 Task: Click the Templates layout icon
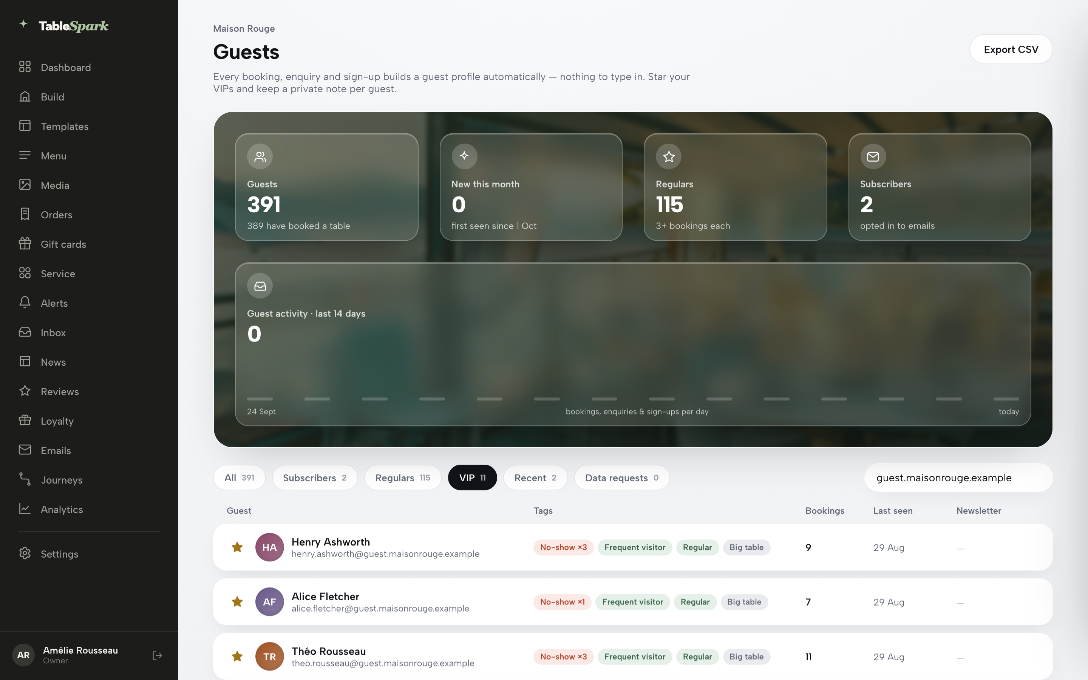(x=25, y=126)
